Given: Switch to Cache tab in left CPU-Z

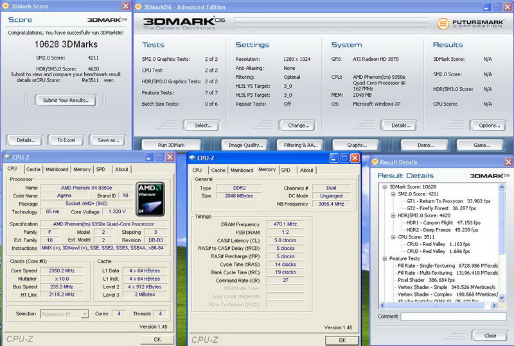Looking at the screenshot, I should point(33,169).
